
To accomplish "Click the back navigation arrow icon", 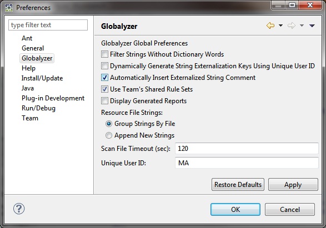I will [x=270, y=26].
